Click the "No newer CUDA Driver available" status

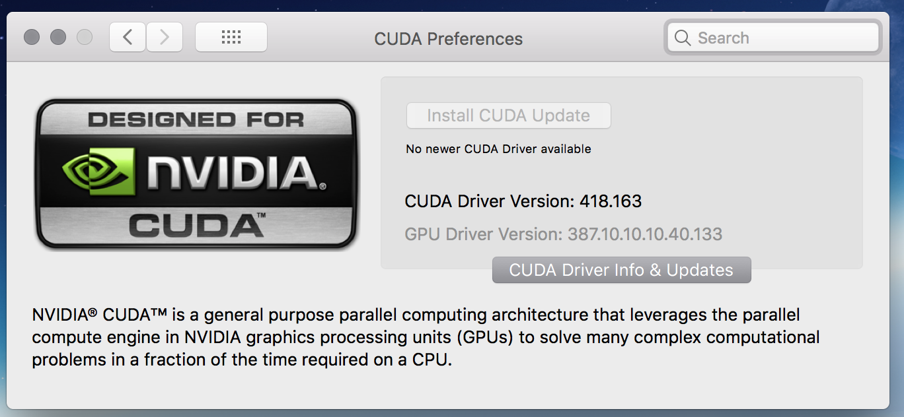click(498, 149)
